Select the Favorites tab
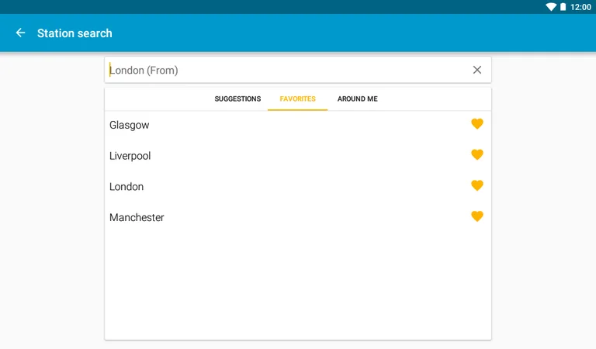596x349 pixels. coord(297,99)
